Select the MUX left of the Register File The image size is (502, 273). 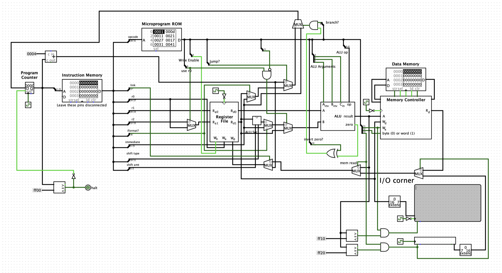(x=192, y=125)
